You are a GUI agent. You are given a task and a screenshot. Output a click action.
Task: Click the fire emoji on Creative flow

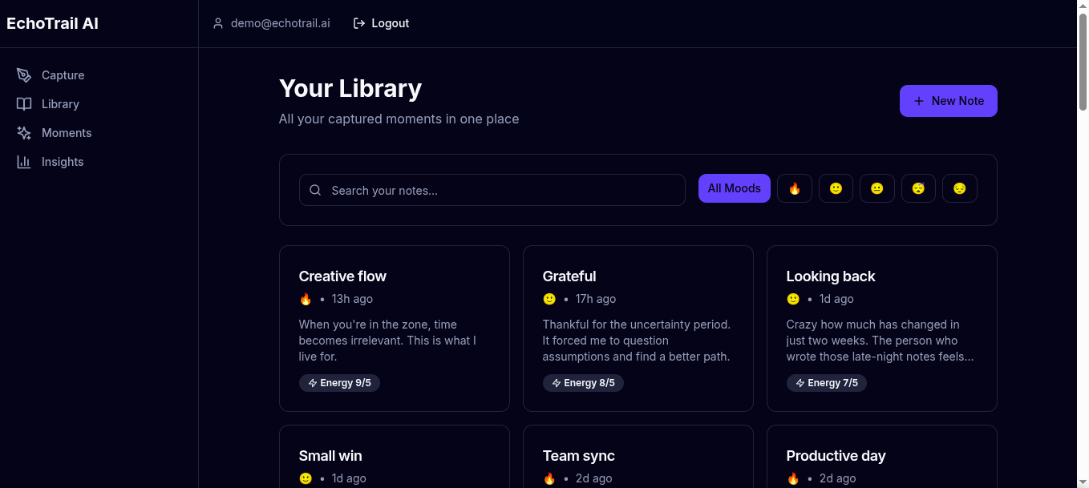click(x=306, y=299)
